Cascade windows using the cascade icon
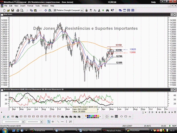 coord(120,10)
